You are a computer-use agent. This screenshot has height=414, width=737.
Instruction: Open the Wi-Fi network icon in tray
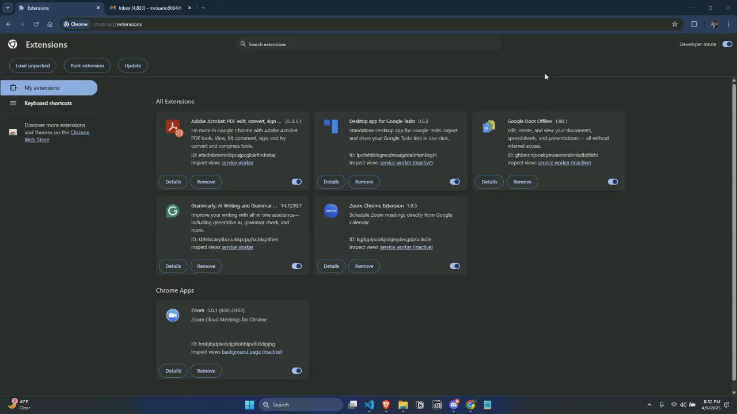[x=674, y=405]
